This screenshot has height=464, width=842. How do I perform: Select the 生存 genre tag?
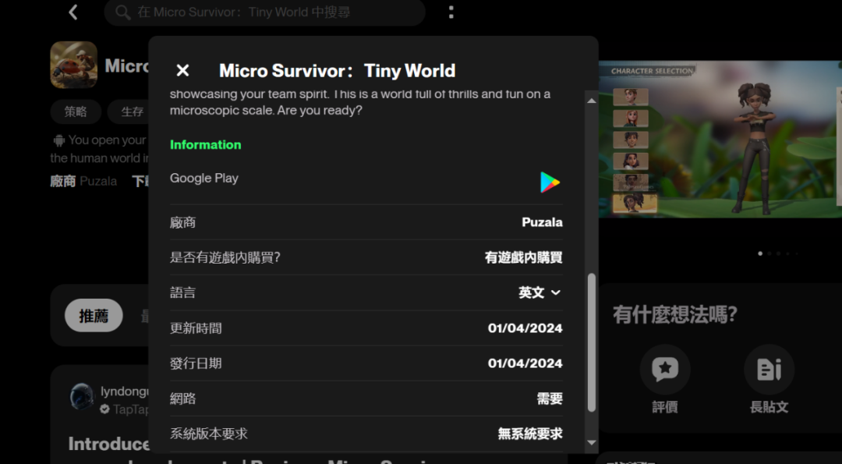(x=131, y=112)
